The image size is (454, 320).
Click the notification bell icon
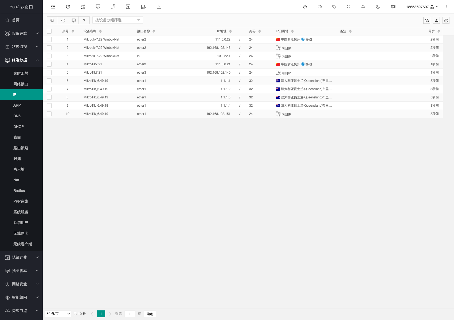pyautogui.click(x=363, y=7)
